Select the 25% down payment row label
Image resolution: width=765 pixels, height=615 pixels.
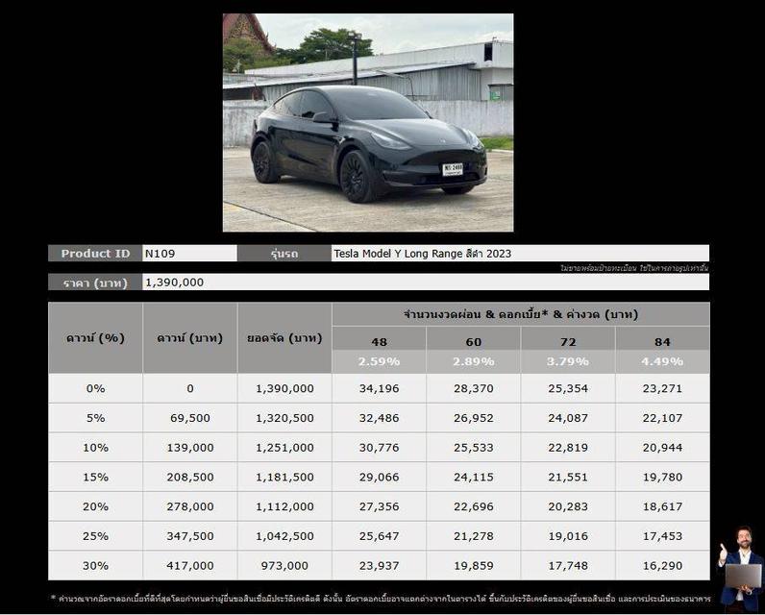96,536
